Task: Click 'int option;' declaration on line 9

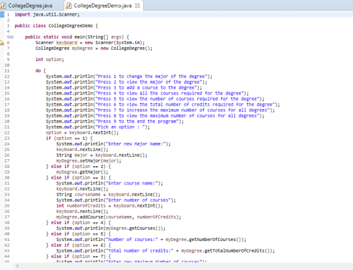Action: click(50, 59)
